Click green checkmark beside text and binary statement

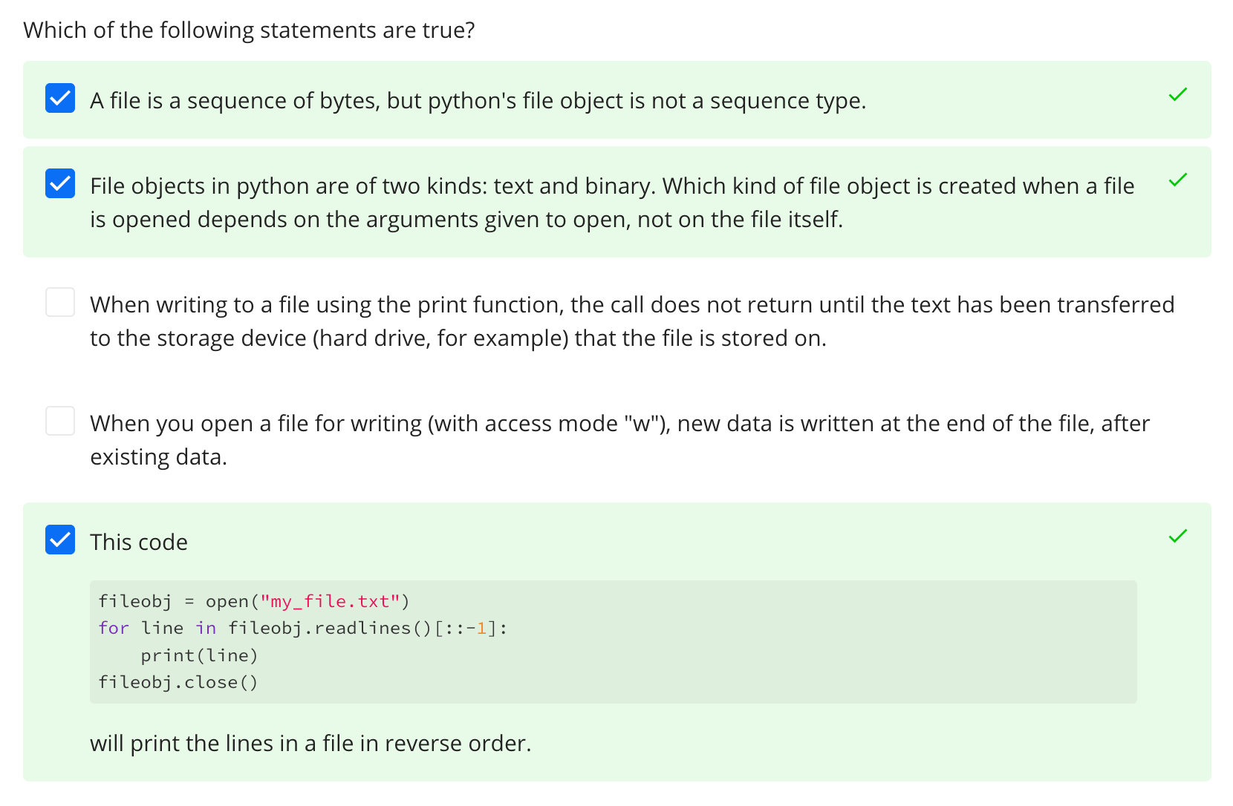click(x=1177, y=180)
